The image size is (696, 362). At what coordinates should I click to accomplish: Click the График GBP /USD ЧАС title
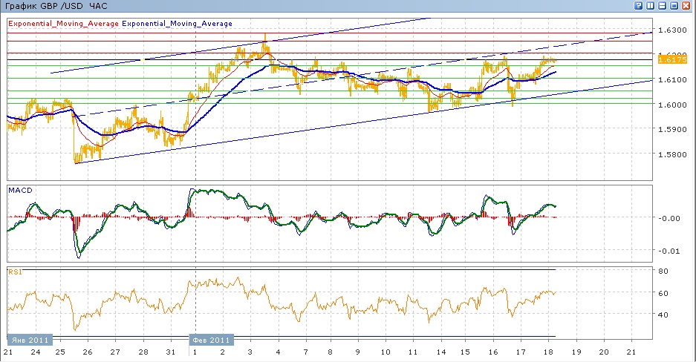click(56, 5)
